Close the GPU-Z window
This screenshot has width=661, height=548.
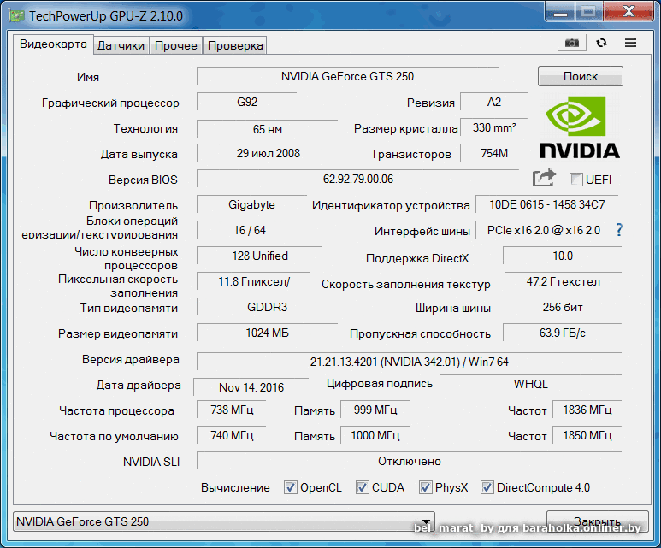pos(629,11)
